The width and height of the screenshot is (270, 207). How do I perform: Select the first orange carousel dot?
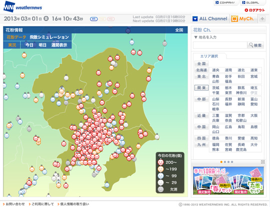coord(221,162)
